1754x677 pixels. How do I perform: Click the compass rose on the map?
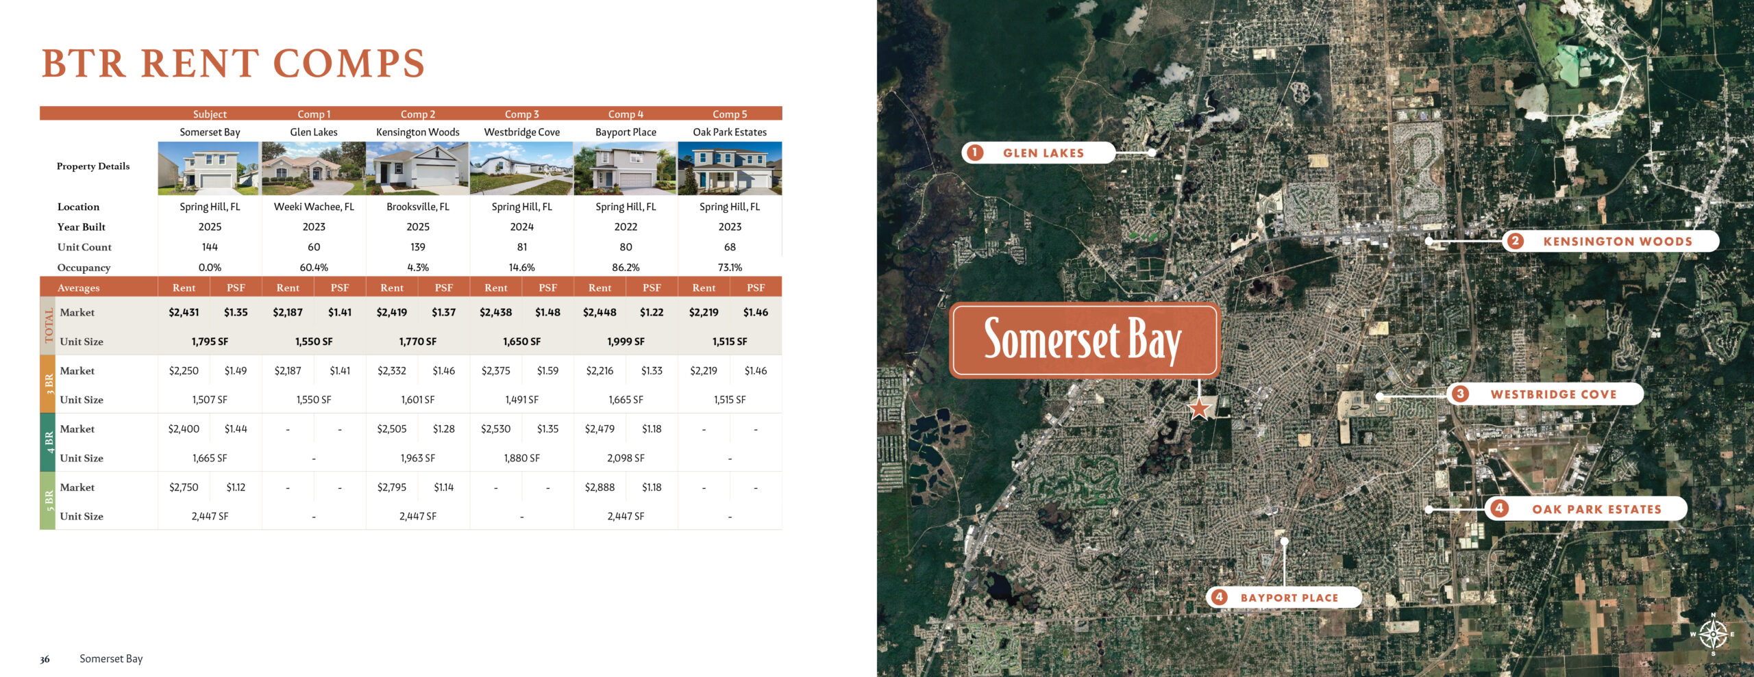coord(1713,635)
